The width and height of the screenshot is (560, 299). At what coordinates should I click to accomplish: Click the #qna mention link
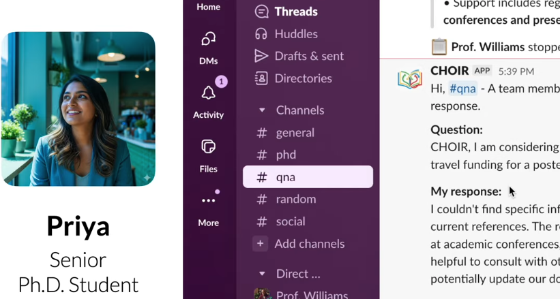pyautogui.click(x=462, y=89)
